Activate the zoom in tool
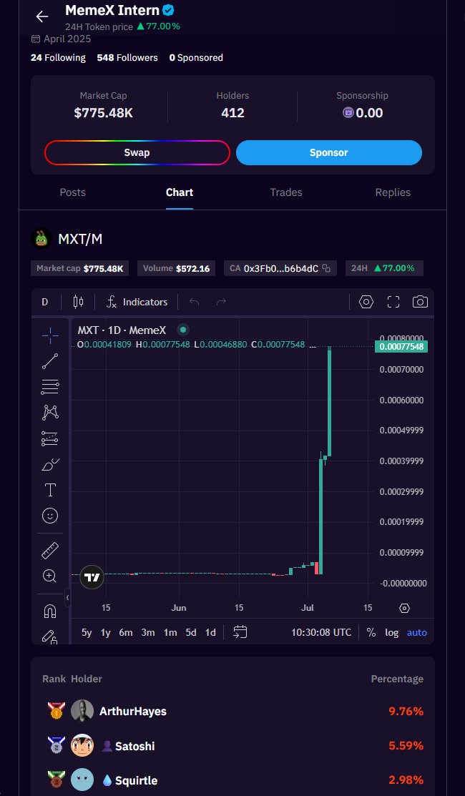The height and width of the screenshot is (796, 465). pyautogui.click(x=50, y=576)
